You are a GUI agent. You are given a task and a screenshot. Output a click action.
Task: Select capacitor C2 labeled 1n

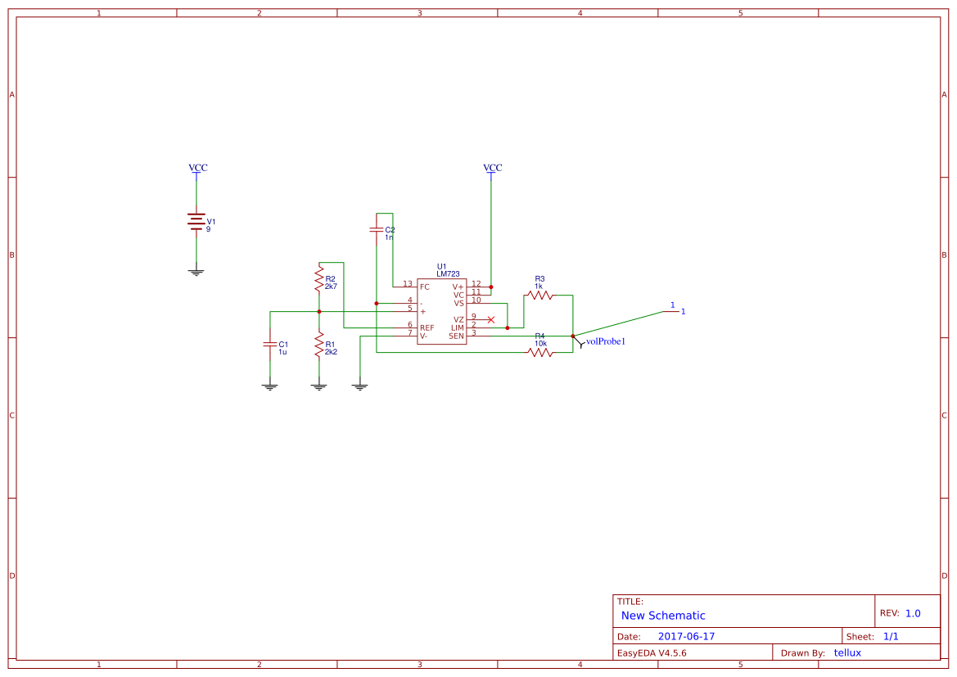tap(378, 228)
